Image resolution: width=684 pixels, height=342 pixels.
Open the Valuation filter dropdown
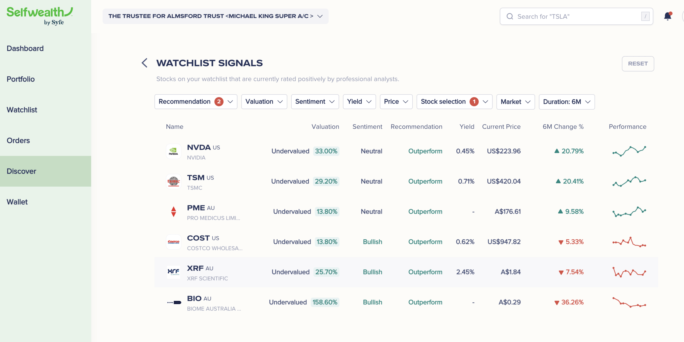tap(264, 102)
